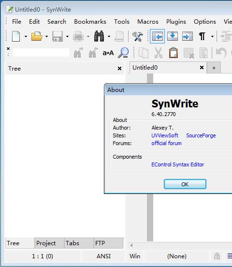Expand the open file dropdown arrow

pos(46,36)
